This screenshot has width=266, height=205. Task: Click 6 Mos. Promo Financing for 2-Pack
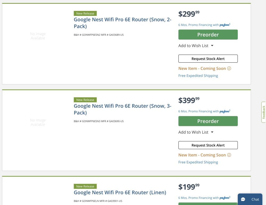click(198, 25)
